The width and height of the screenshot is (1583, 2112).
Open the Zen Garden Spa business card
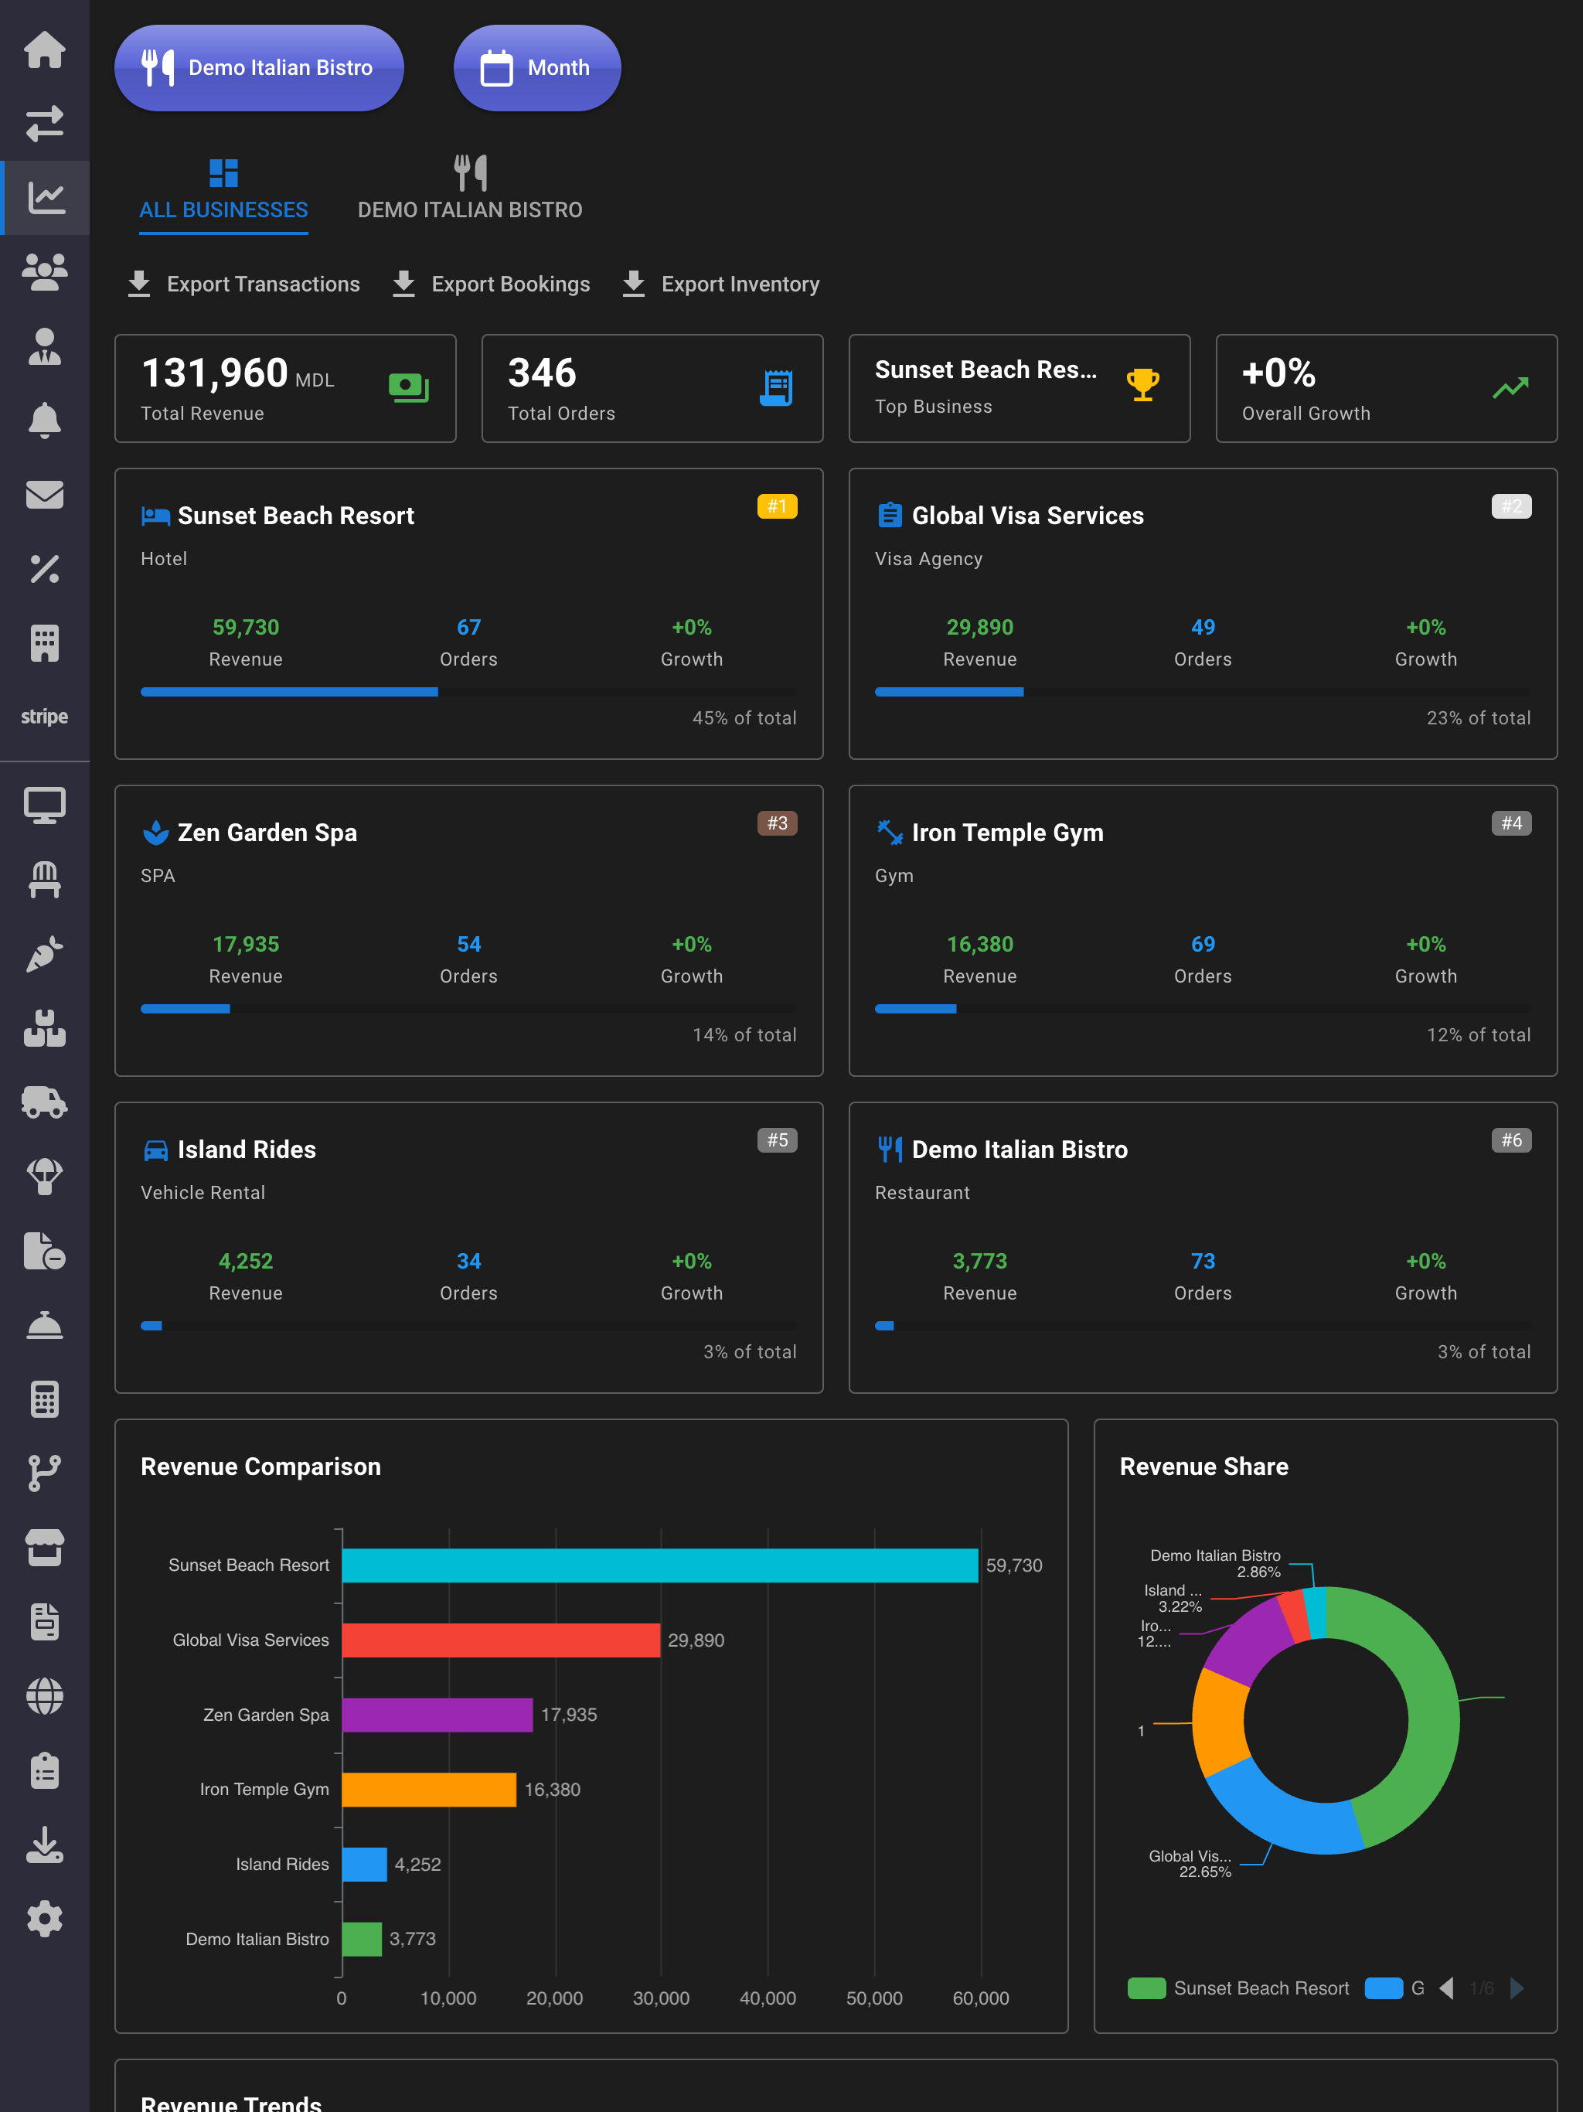pyautogui.click(x=468, y=931)
